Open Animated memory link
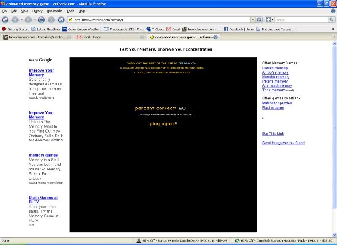Screen dimensions: 337x245 277,85
